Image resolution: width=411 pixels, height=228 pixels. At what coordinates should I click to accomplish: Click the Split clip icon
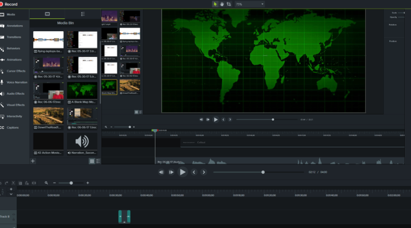(34, 183)
